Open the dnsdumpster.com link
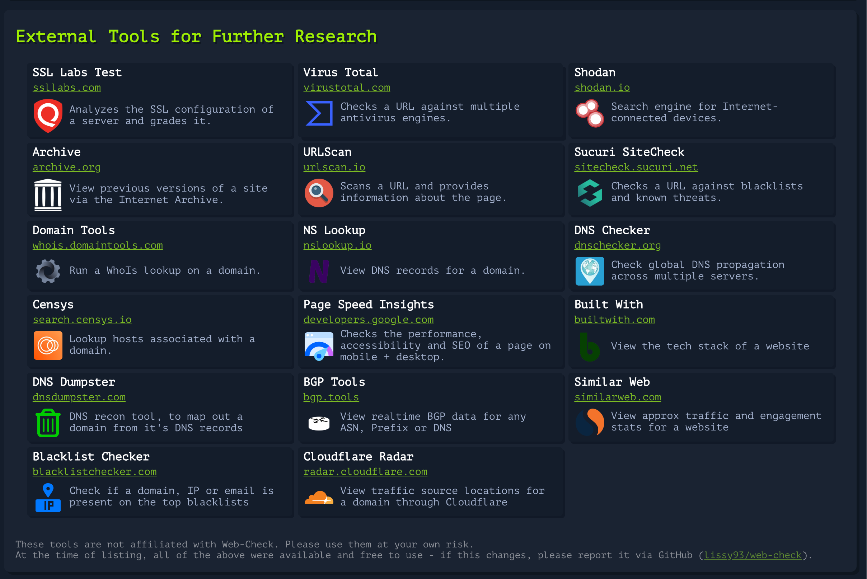The image size is (867, 579). 79,397
